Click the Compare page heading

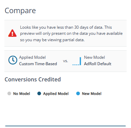coord(20,11)
